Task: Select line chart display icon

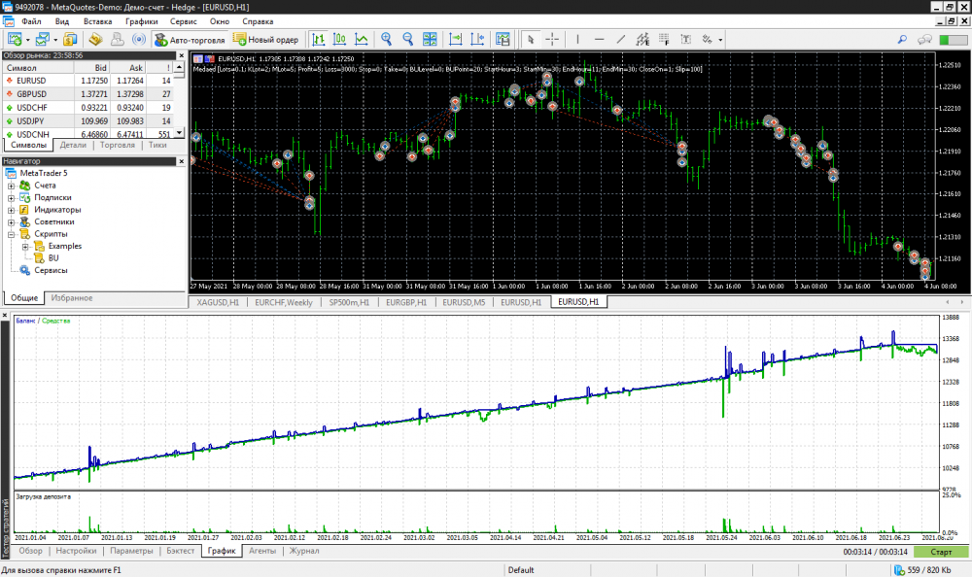Action: pyautogui.click(x=362, y=40)
